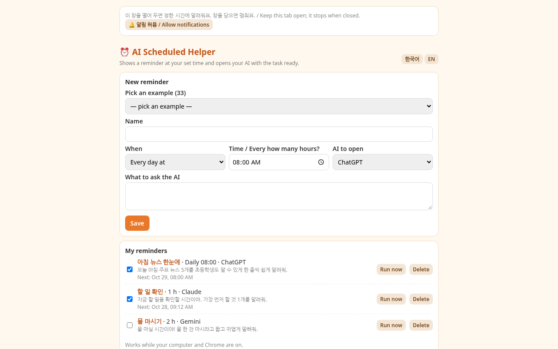Image resolution: width=558 pixels, height=349 pixels.
Task: Open the When schedule dropdown
Action: (175, 162)
